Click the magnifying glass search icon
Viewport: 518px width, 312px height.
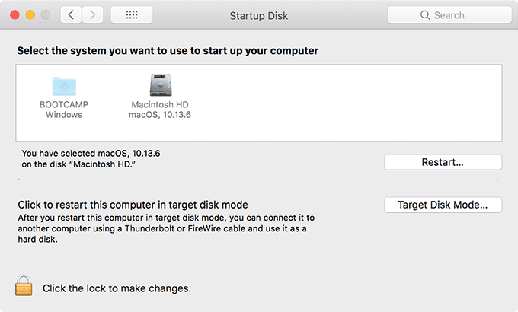click(425, 15)
